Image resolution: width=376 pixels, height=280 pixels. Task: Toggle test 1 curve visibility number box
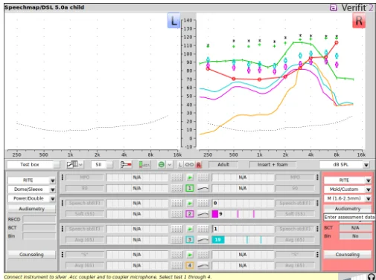tap(190, 189)
